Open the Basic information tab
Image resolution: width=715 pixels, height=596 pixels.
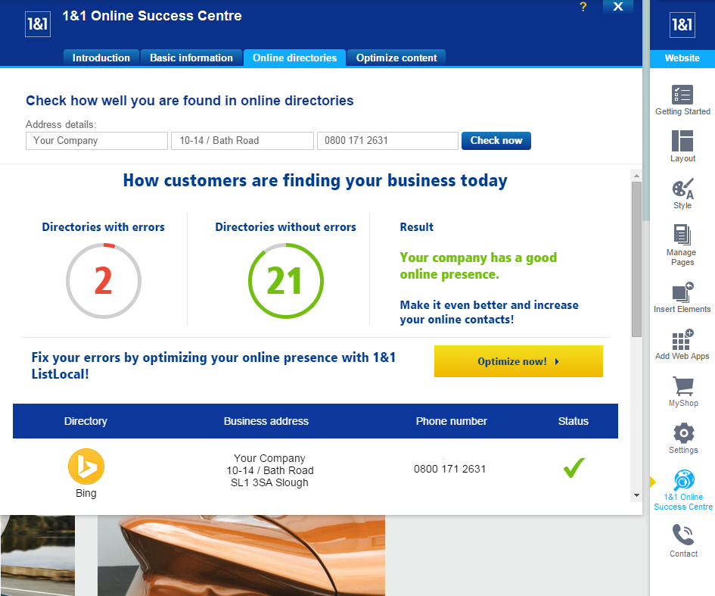coord(191,58)
